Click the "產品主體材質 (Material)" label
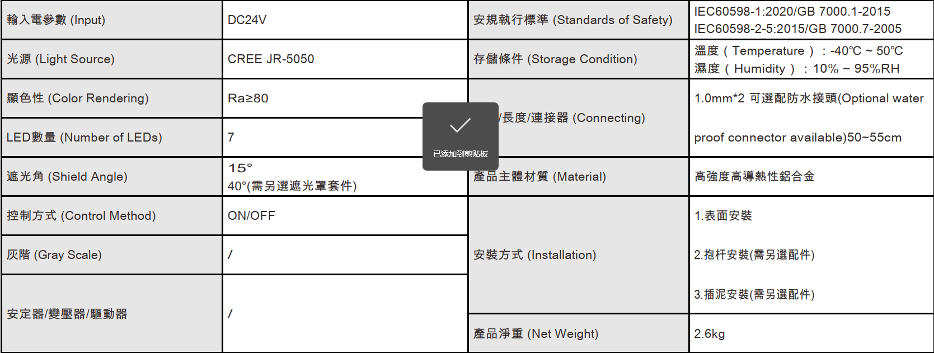The image size is (934, 353). coord(539,177)
